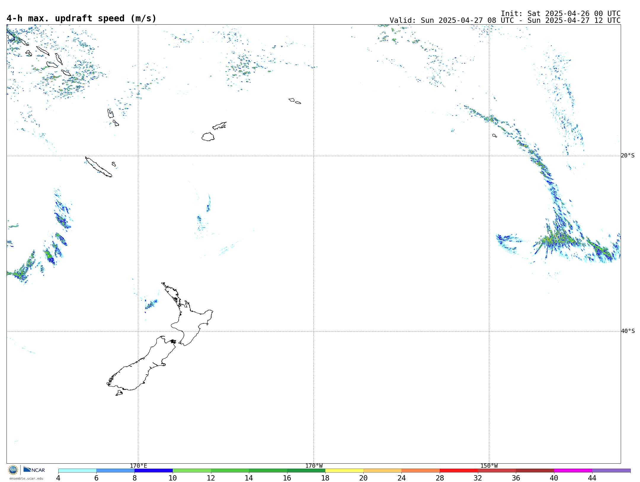Pick the light blue 6-8 colorbar swatch
640x482 pixels.
click(x=116, y=471)
